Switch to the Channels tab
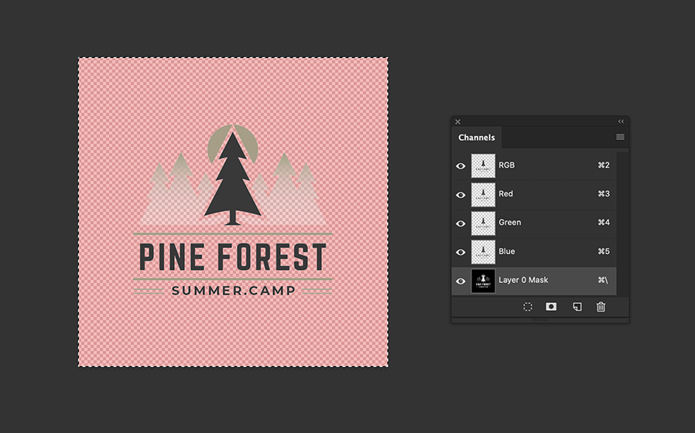The height and width of the screenshot is (433, 695). (x=477, y=138)
